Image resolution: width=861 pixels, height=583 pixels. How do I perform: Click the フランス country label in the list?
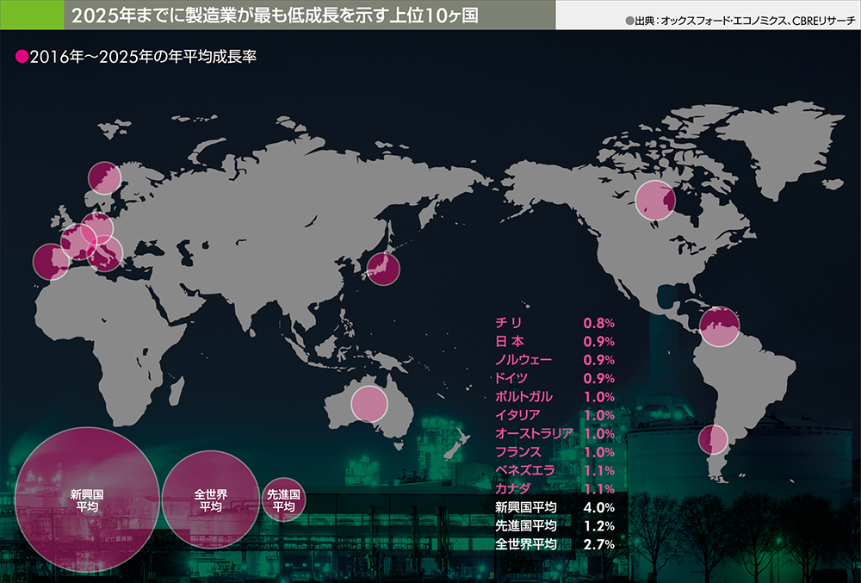point(518,452)
